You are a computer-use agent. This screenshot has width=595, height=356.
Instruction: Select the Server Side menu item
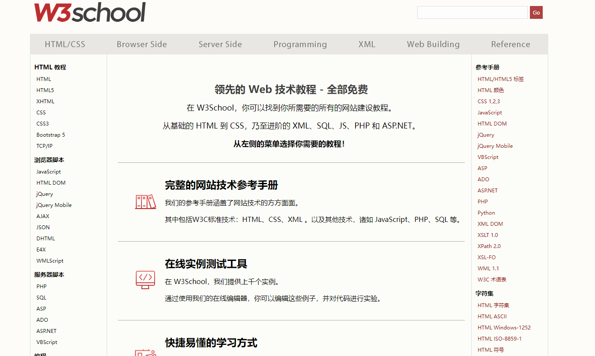(220, 44)
